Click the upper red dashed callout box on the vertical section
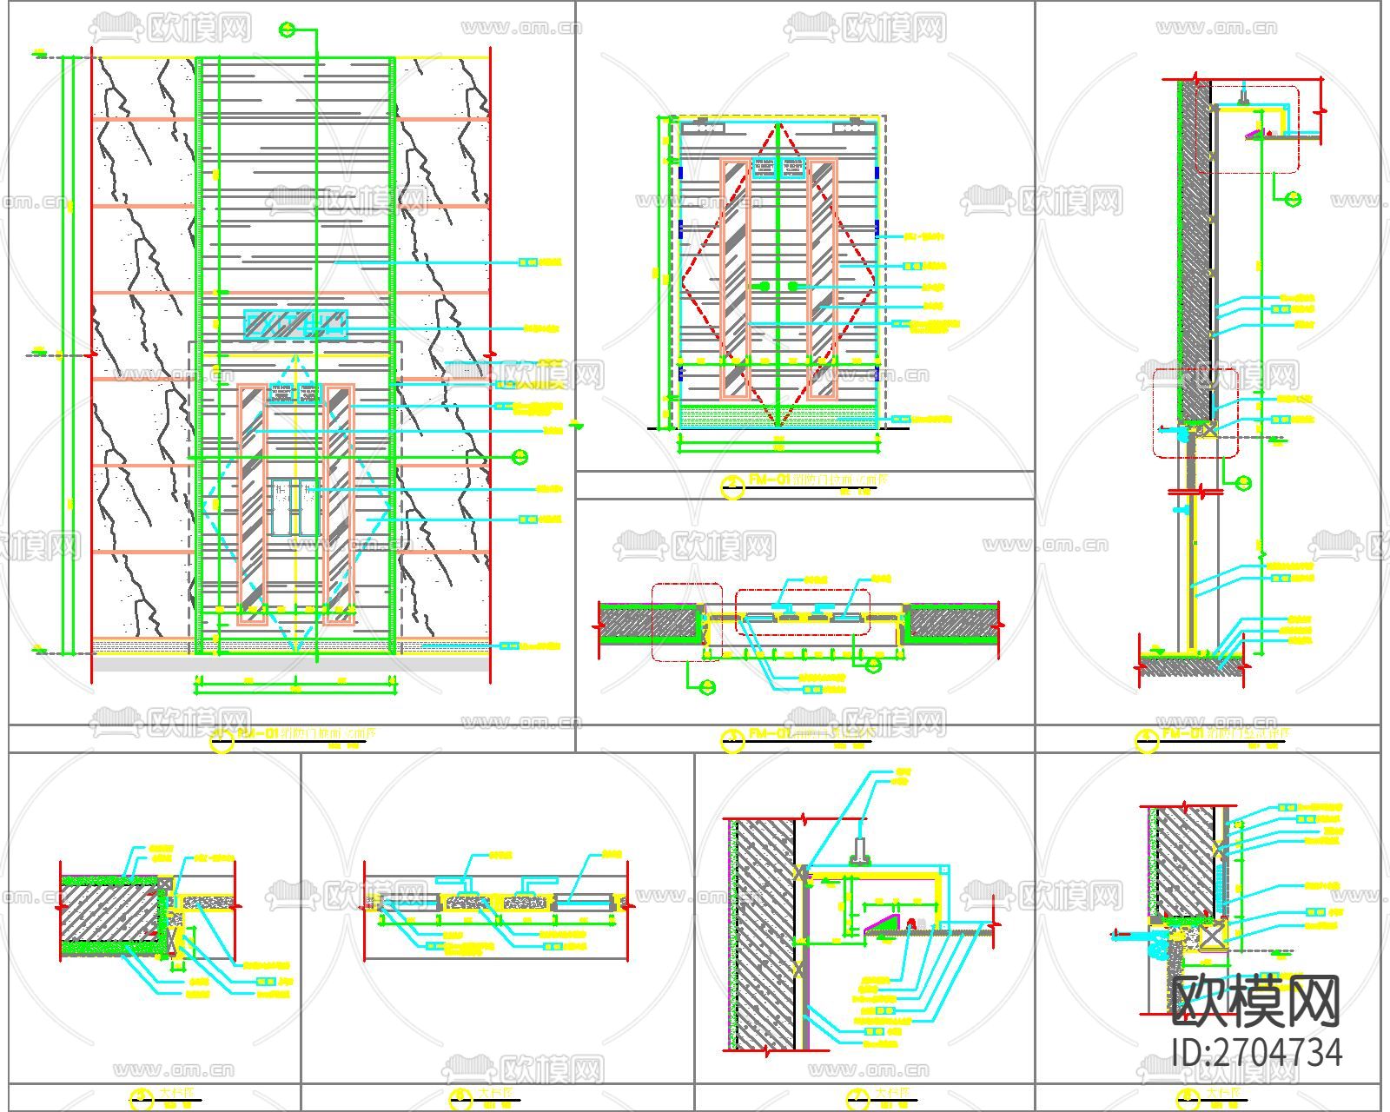 tap(1247, 129)
